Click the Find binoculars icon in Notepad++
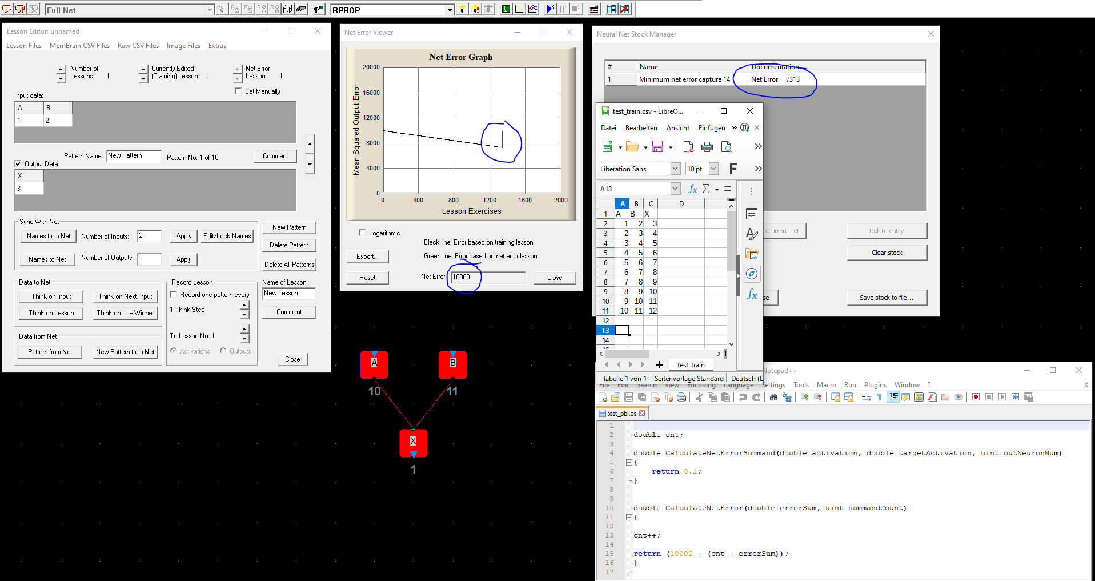 [x=773, y=397]
